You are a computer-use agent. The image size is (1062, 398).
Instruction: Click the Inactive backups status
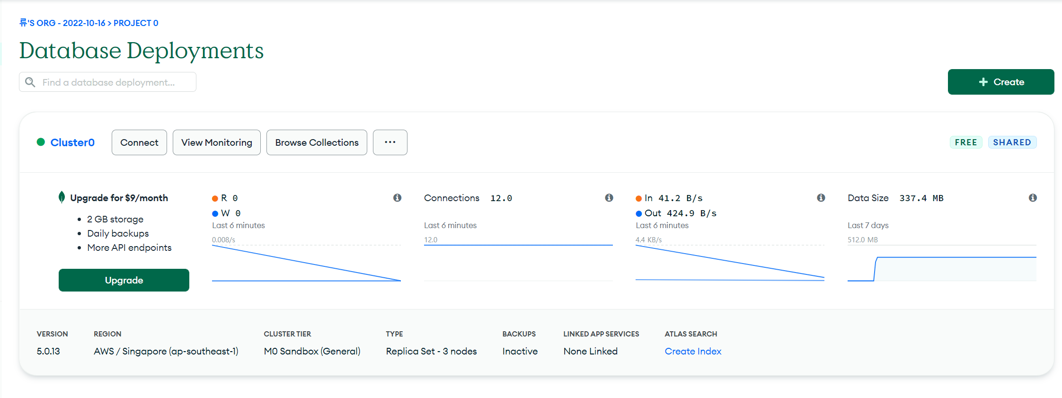(x=520, y=351)
